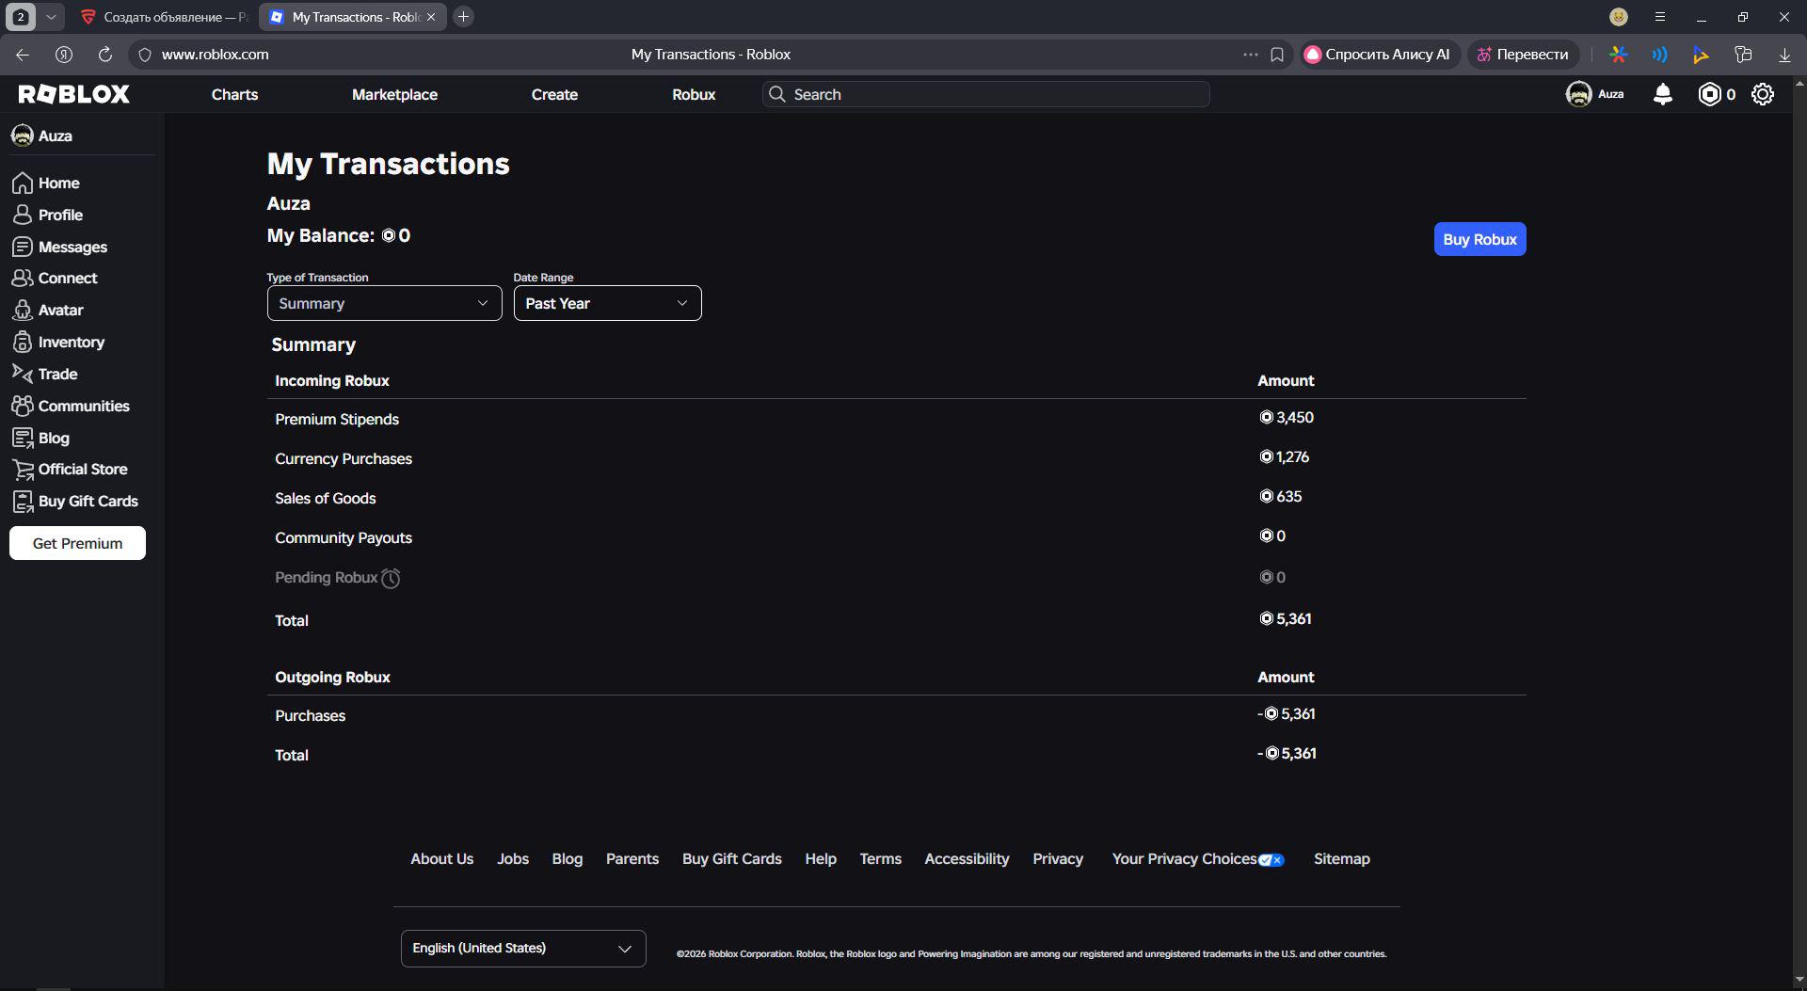This screenshot has height=991, width=1807.
Task: Open the Communities sidebar icon
Action: coord(23,406)
